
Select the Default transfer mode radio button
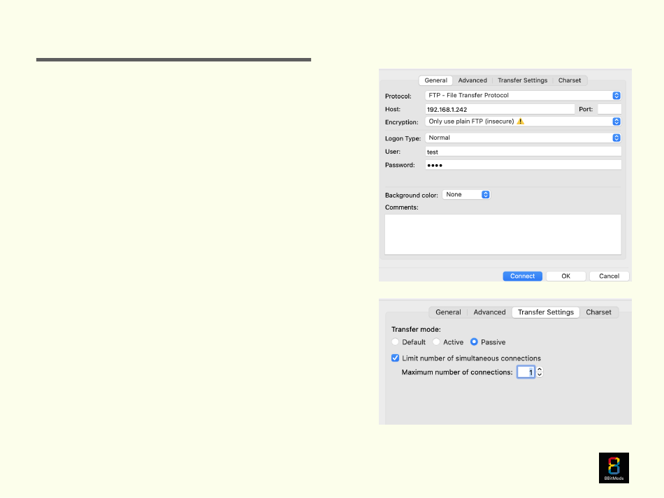(395, 342)
